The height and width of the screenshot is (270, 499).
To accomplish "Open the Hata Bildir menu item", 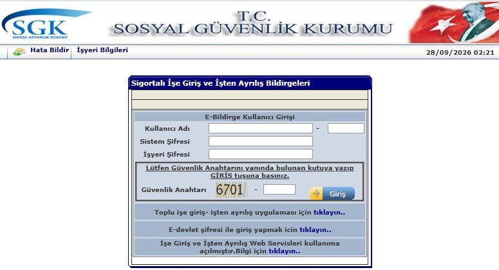I will [x=50, y=50].
